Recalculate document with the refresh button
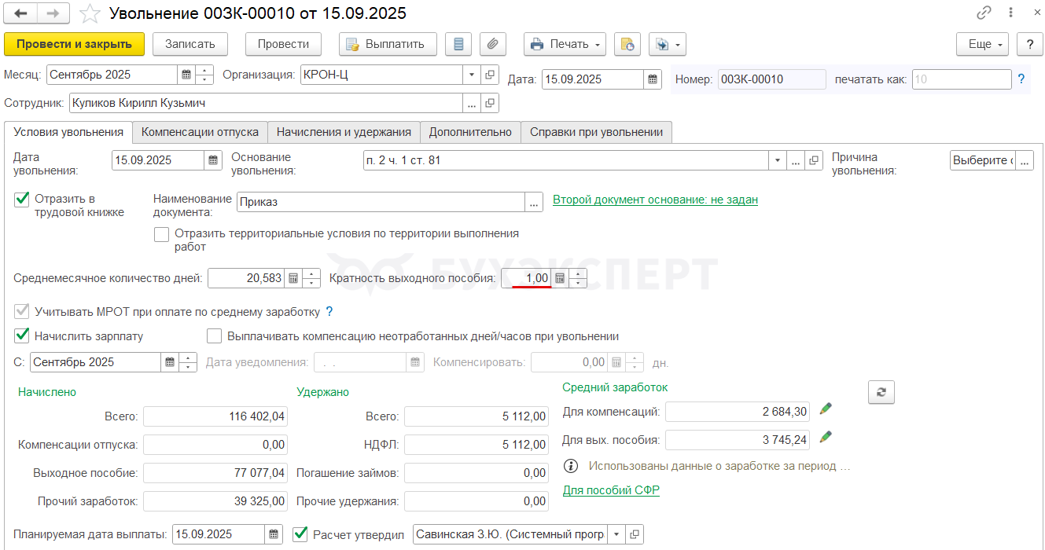 tap(881, 392)
